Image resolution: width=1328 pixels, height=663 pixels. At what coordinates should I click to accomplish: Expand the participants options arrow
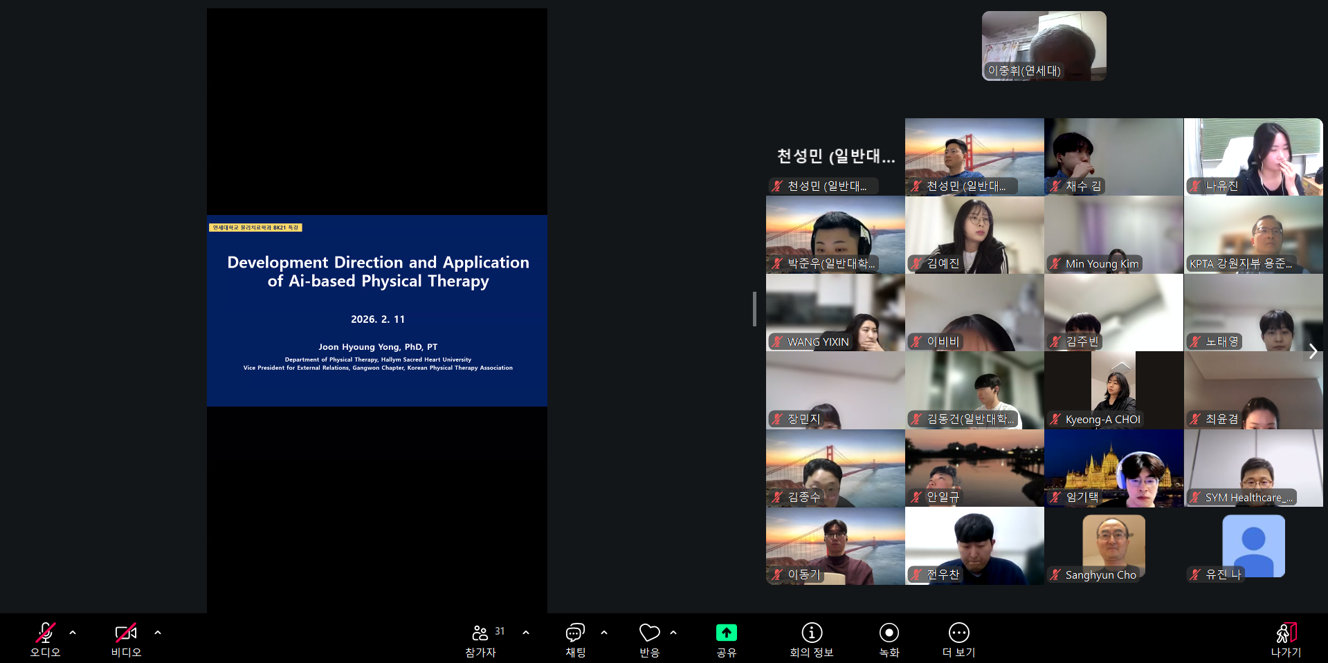[x=526, y=633]
